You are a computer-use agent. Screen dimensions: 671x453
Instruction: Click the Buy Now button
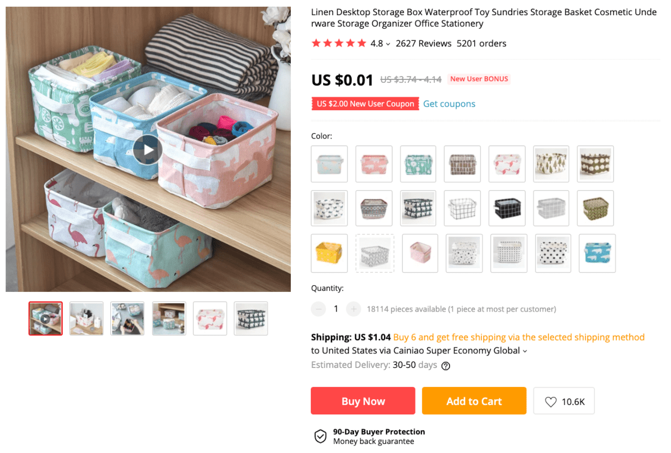(363, 401)
